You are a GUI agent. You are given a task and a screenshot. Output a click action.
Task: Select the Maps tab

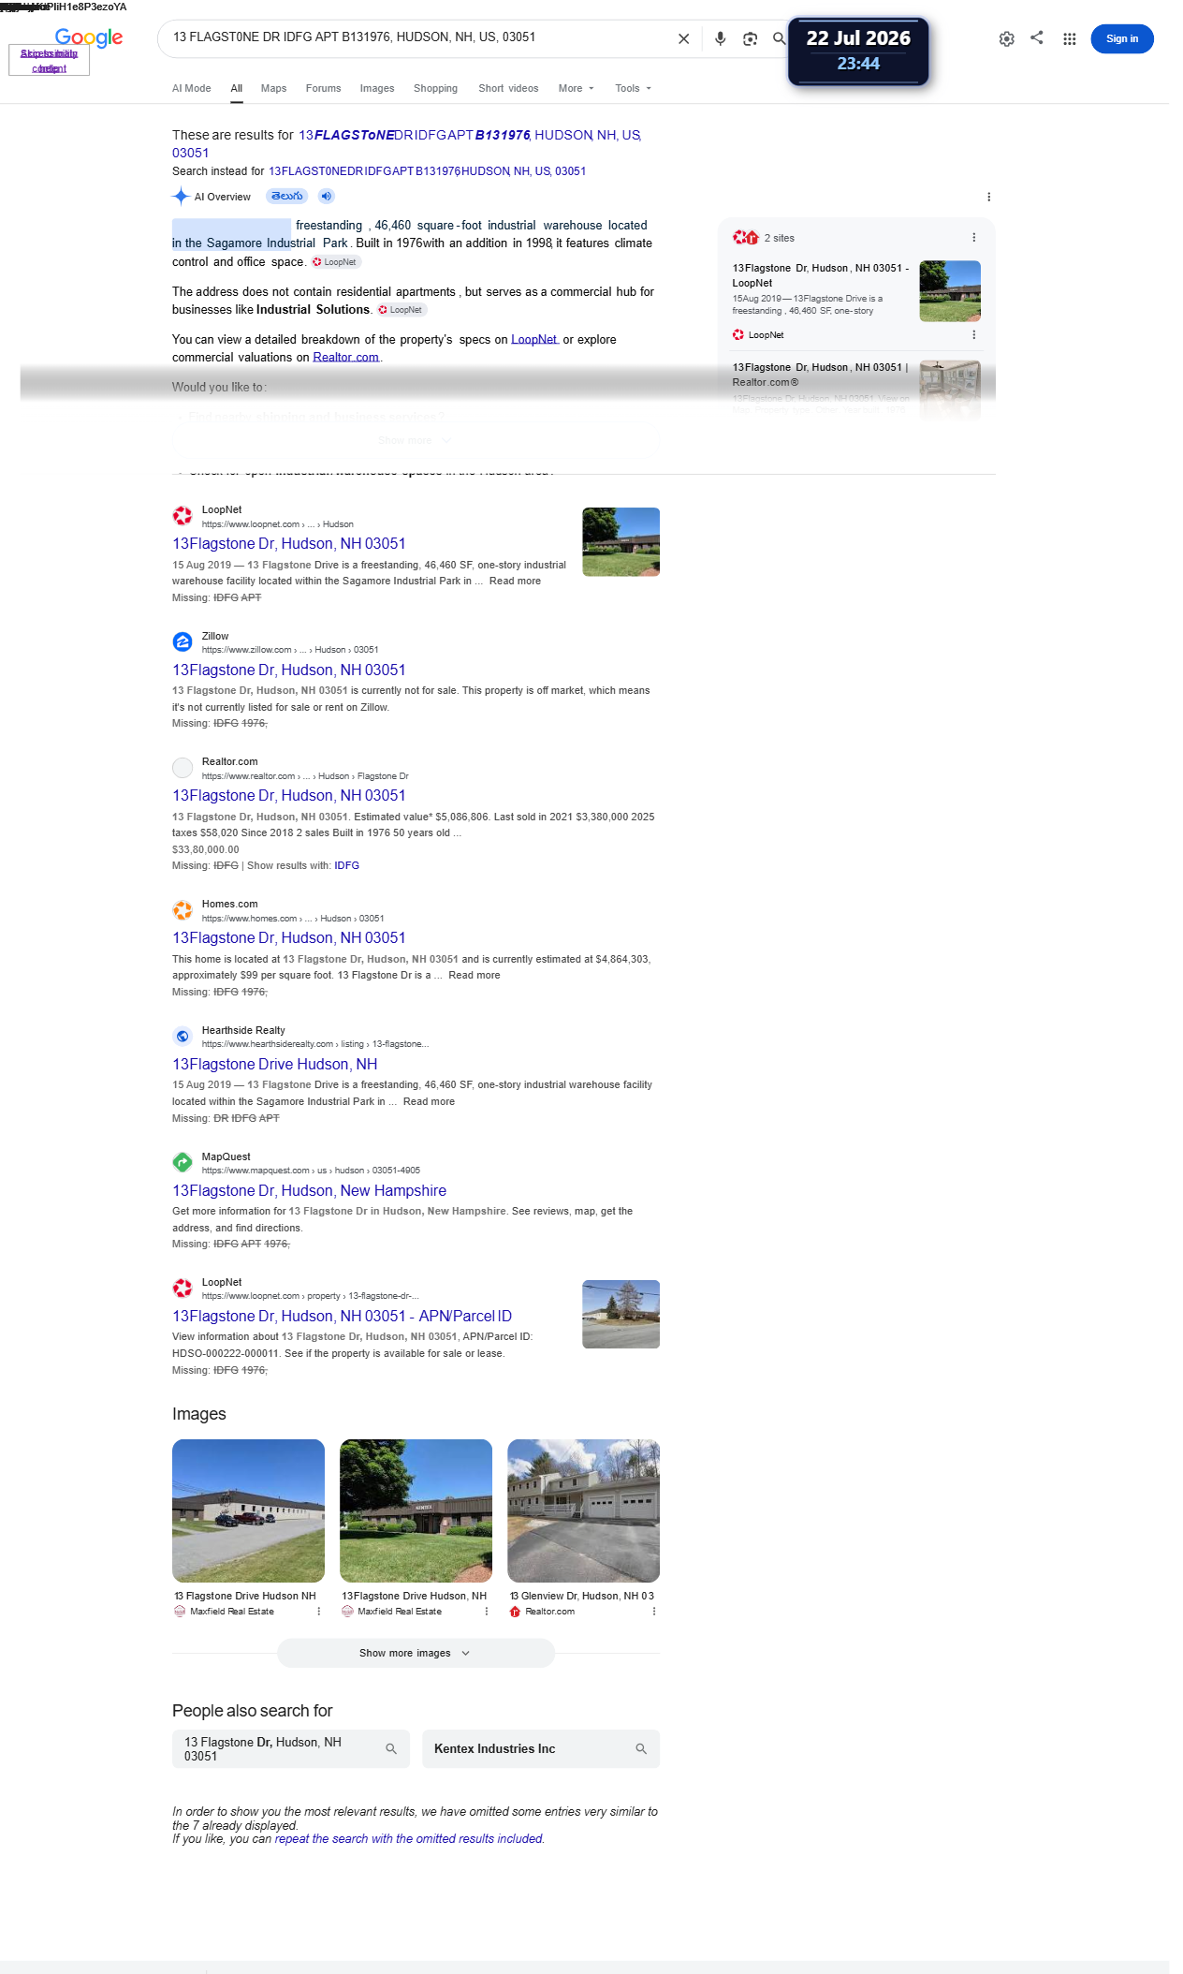(273, 88)
